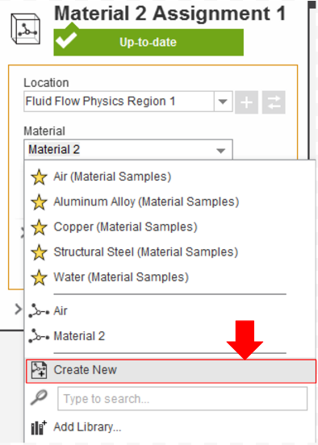Viewport: 318px width, 445px height.
Task: Click the Create New material icon
Action: pos(39,370)
